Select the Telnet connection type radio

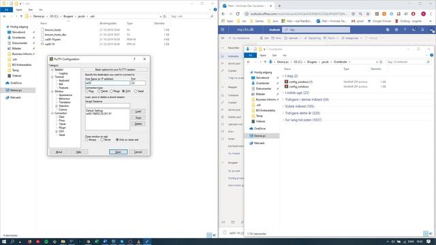point(99,91)
